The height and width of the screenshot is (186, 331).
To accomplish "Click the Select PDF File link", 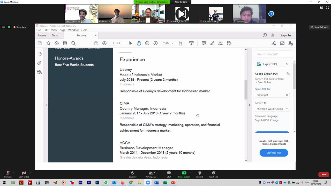I will tap(263, 89).
